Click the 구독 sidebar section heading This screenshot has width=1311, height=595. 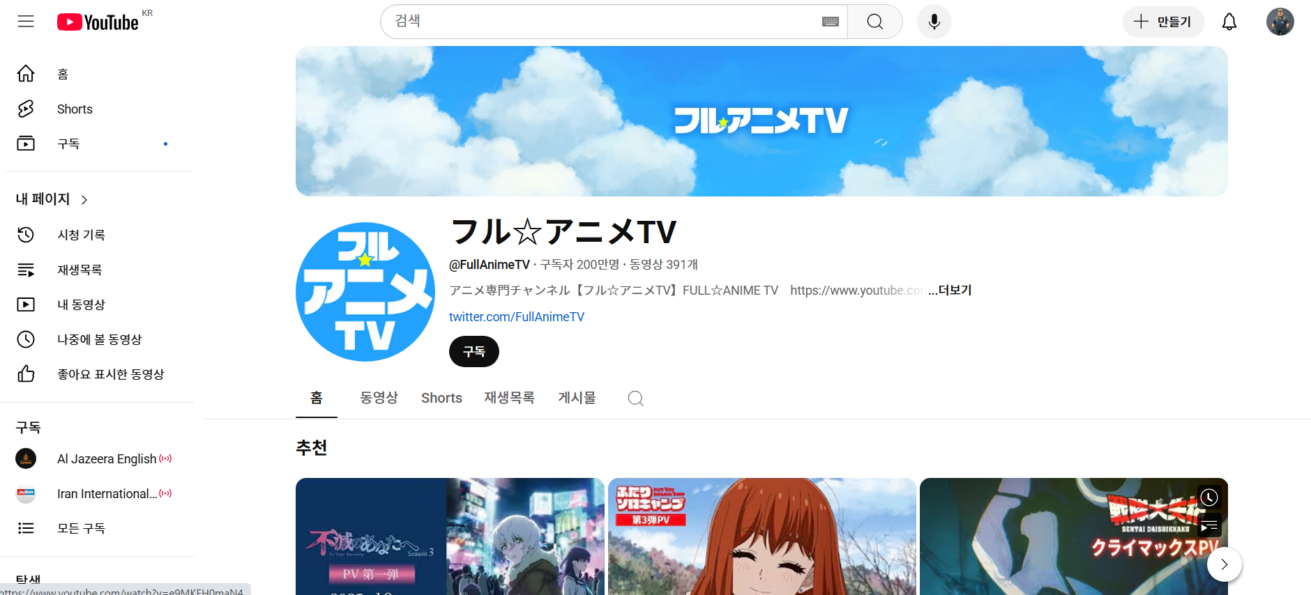click(x=29, y=427)
